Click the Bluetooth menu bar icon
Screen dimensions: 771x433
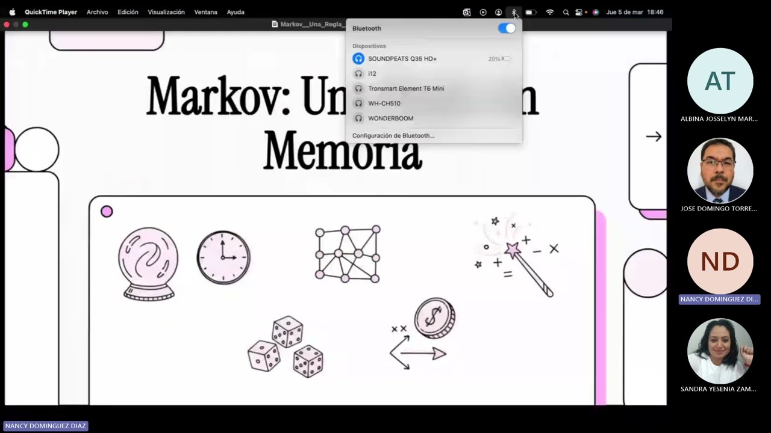pyautogui.click(x=514, y=12)
